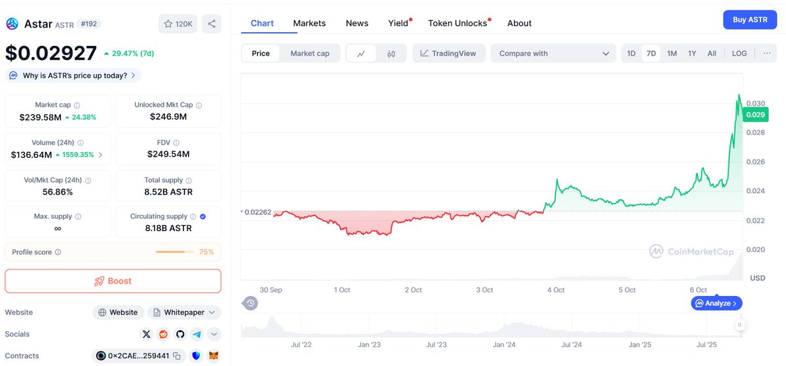
Task: Toggle the LOG scale option
Action: pyautogui.click(x=739, y=54)
